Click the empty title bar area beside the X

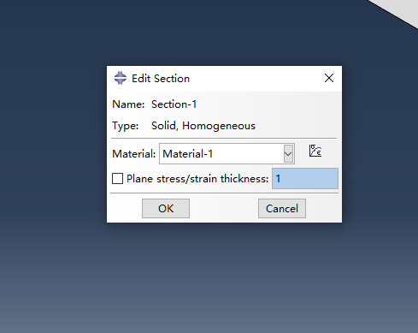pos(256,79)
